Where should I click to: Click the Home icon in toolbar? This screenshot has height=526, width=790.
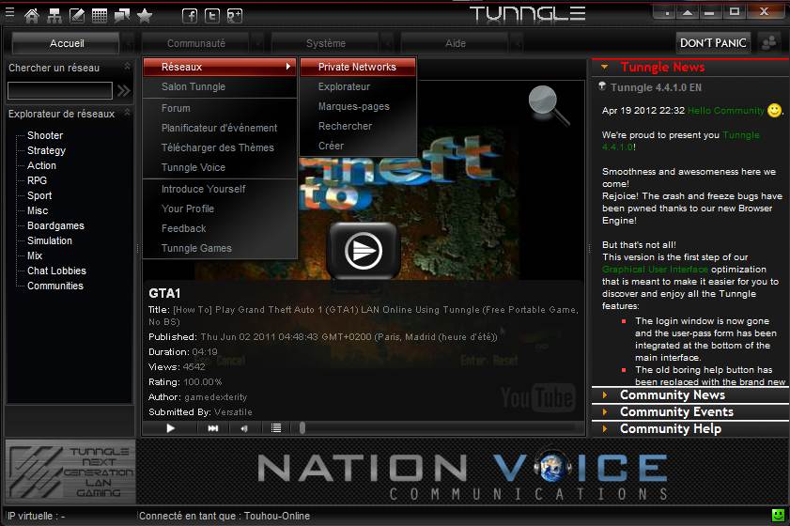[32, 16]
